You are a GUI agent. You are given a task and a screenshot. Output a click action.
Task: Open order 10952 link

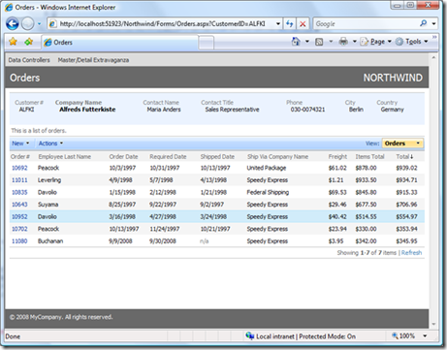coord(19,217)
